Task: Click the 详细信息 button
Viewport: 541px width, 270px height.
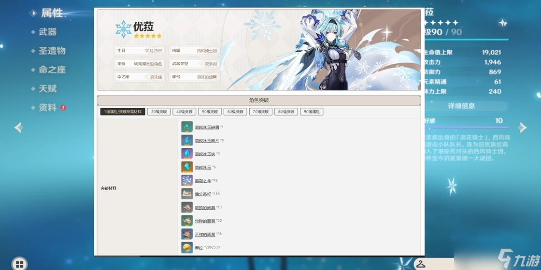Action: [x=461, y=106]
